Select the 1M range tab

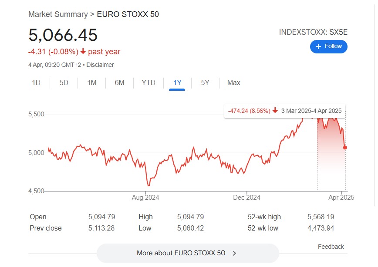click(92, 82)
